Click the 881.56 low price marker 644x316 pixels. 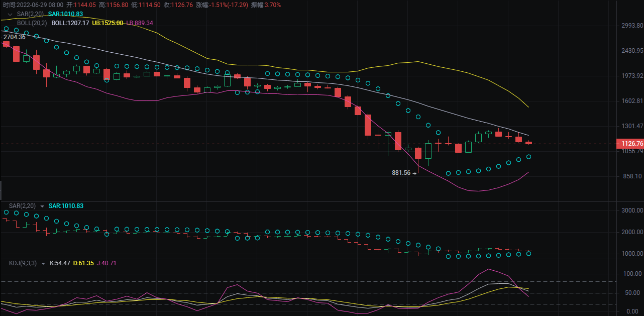(x=401, y=173)
